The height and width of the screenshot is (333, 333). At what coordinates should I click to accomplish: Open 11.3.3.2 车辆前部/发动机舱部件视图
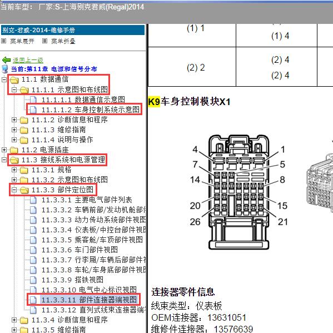(93, 210)
